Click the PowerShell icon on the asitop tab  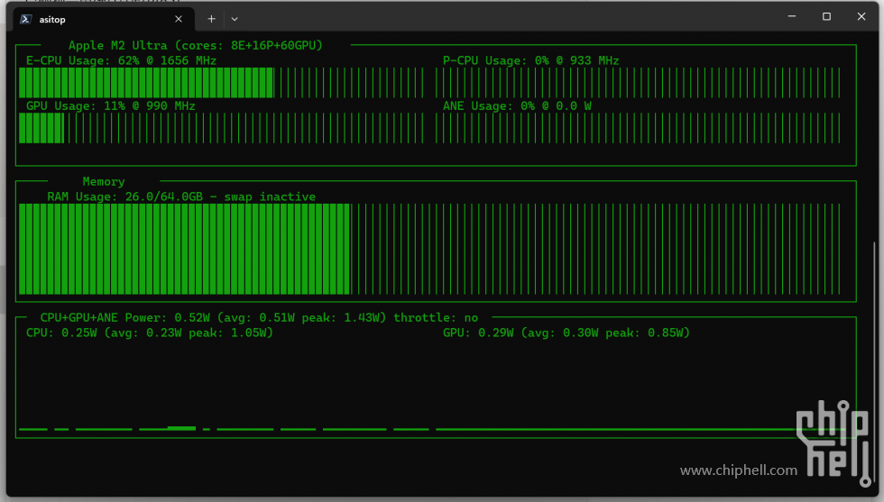coord(25,19)
